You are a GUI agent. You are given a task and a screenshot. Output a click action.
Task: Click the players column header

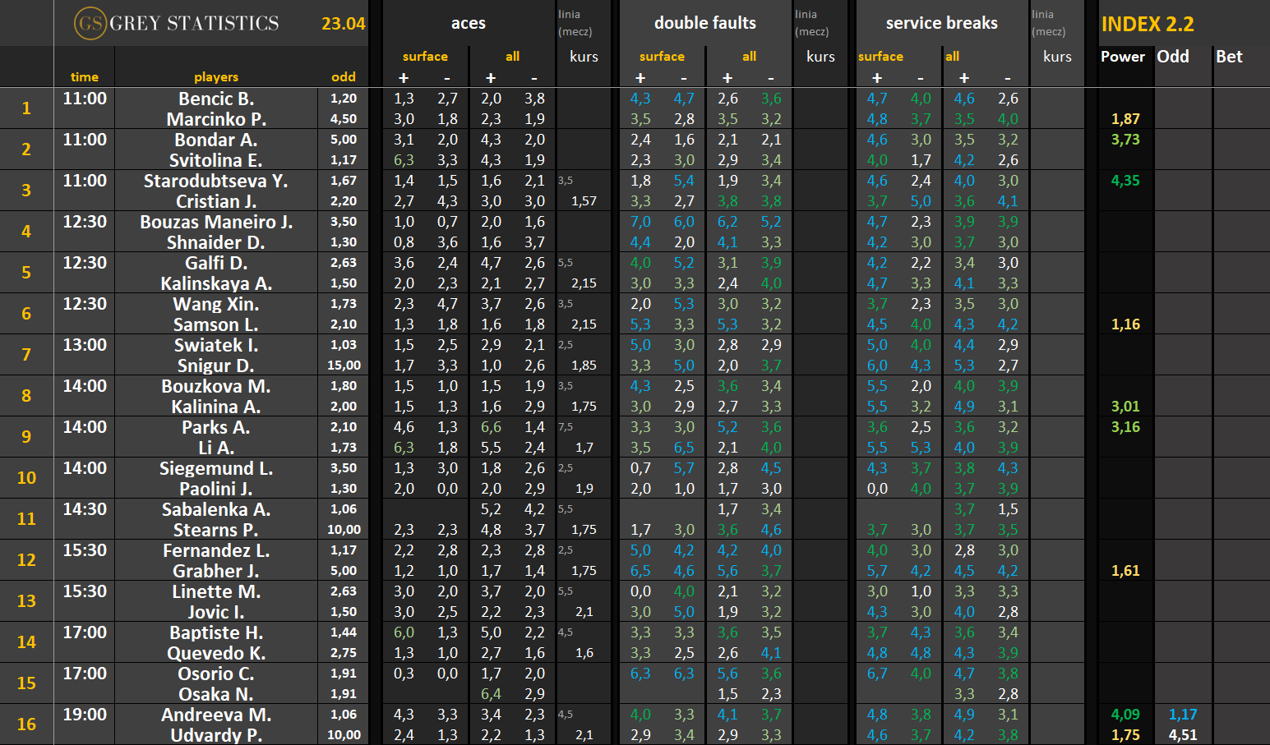click(215, 77)
